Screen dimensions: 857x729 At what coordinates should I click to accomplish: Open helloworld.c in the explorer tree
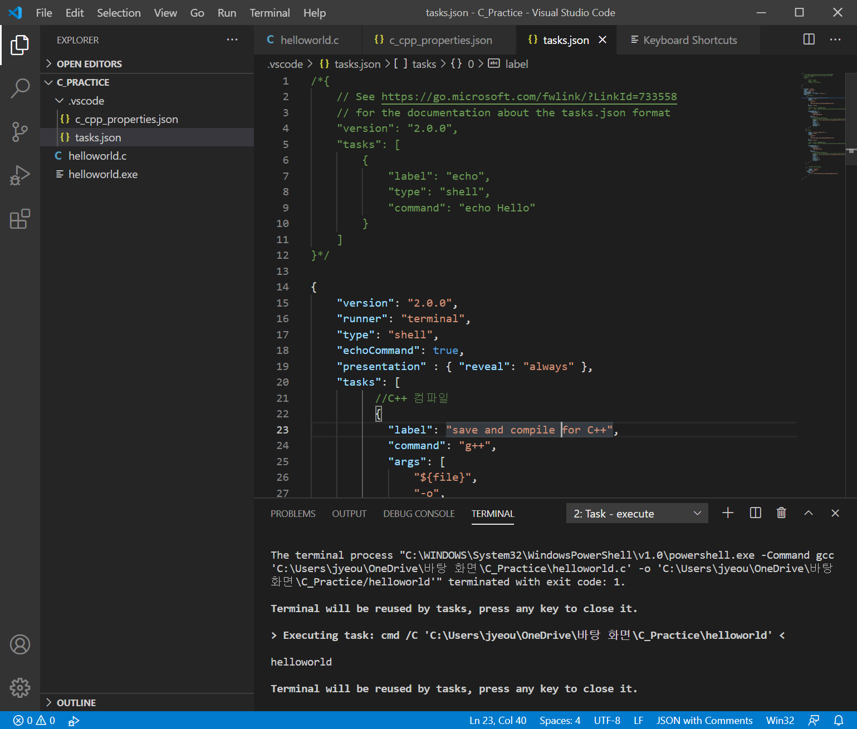click(x=147, y=156)
